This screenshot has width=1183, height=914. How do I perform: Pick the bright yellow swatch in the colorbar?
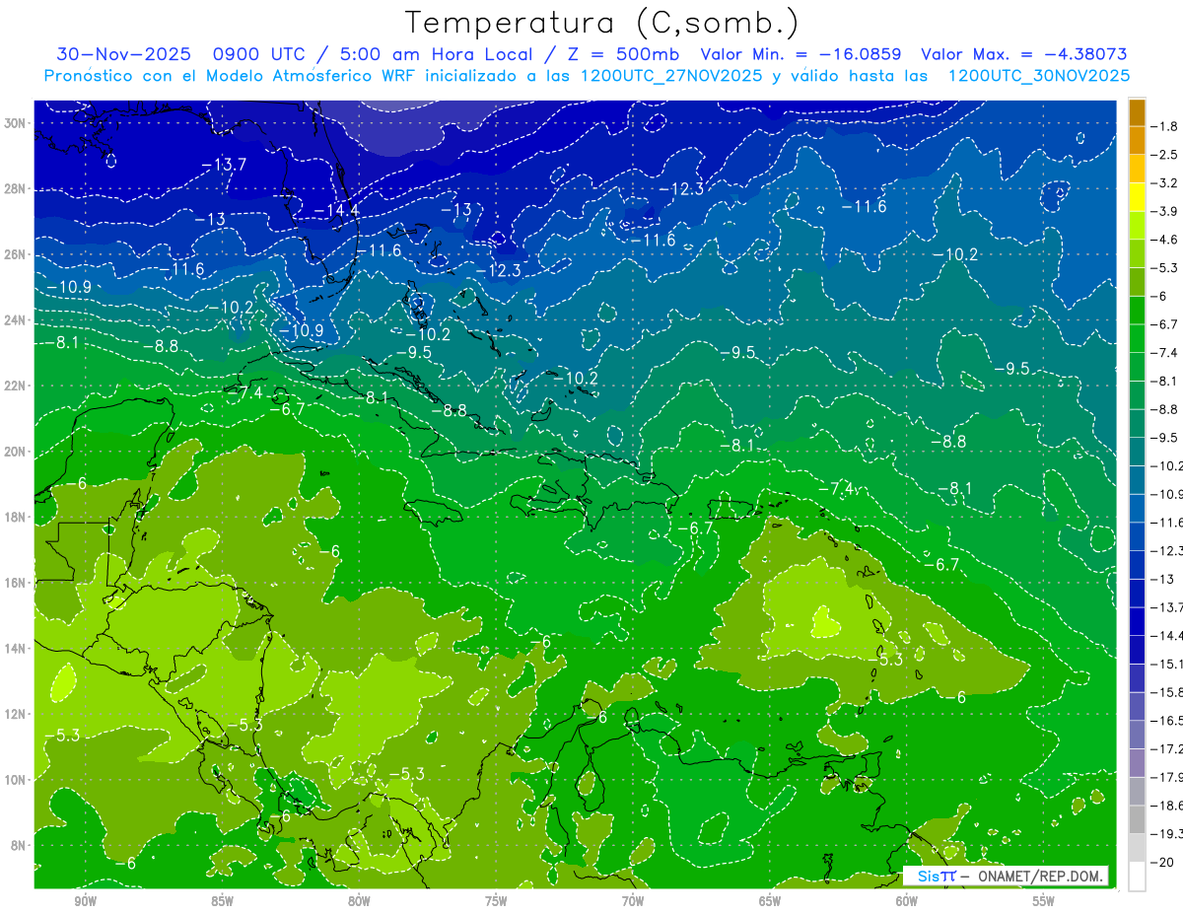pos(1137,197)
